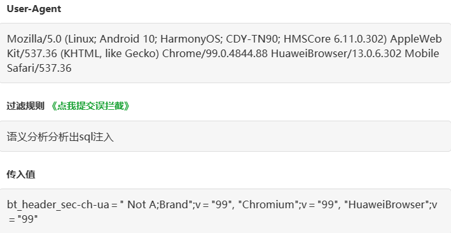Click the bt_header_sec-ch-ua parameter name
The image size is (451, 233).
tap(58, 205)
